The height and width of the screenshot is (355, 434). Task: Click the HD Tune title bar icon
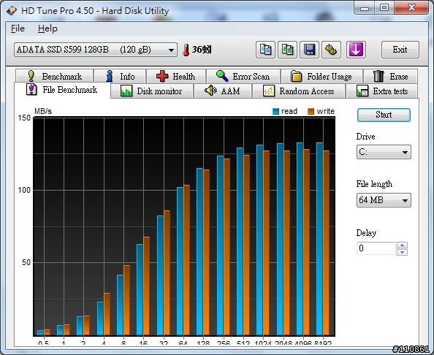[12, 11]
